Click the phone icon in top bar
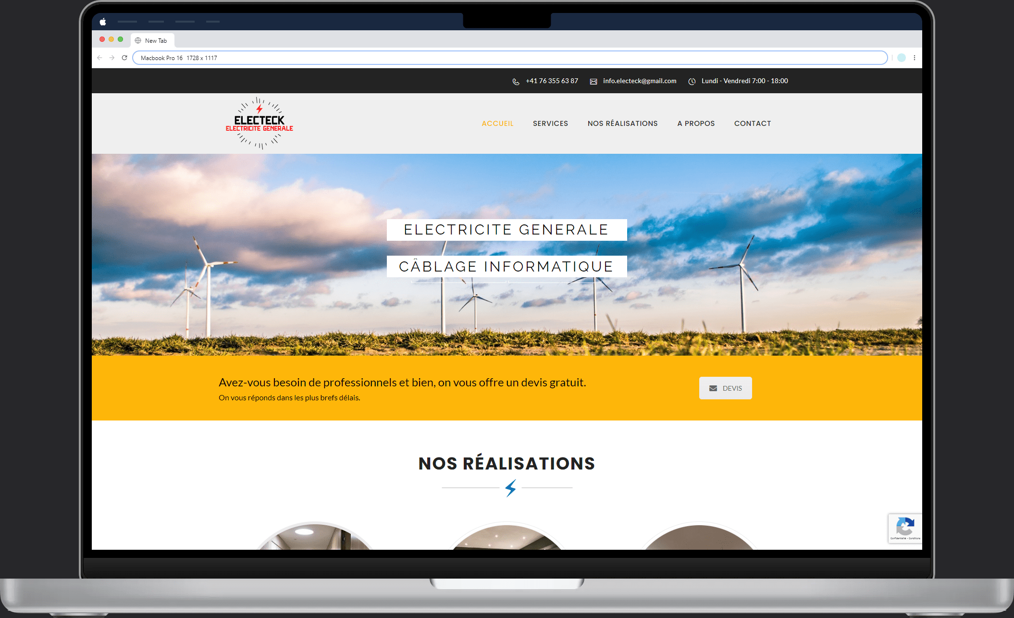 point(514,81)
